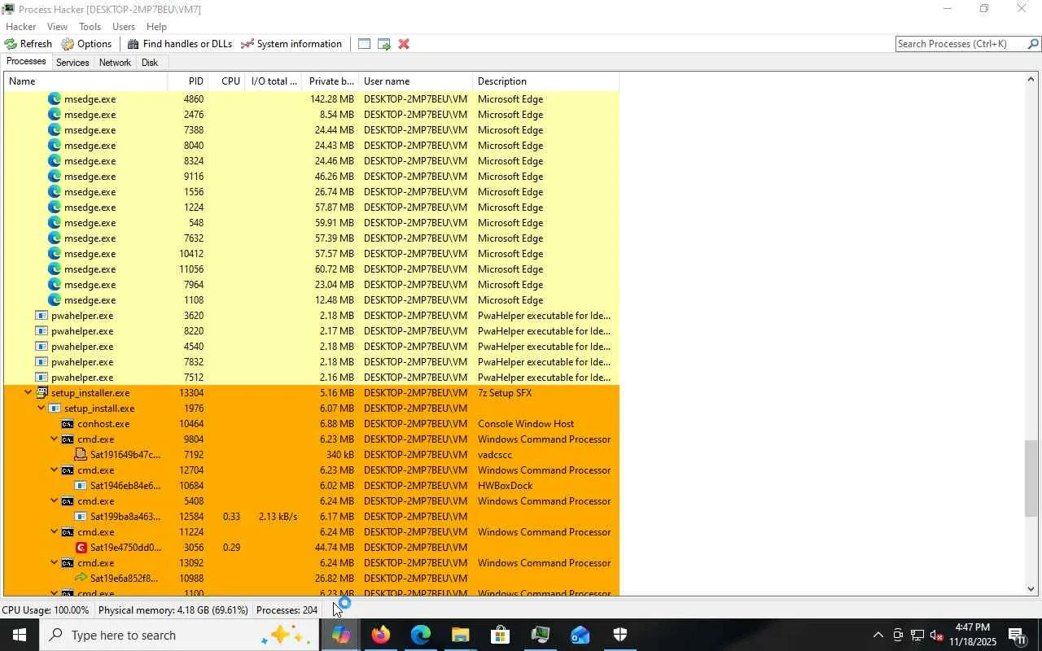1042x651 pixels.
Task: Click the red C icon of Sat19e4750dd0
Action: point(81,548)
